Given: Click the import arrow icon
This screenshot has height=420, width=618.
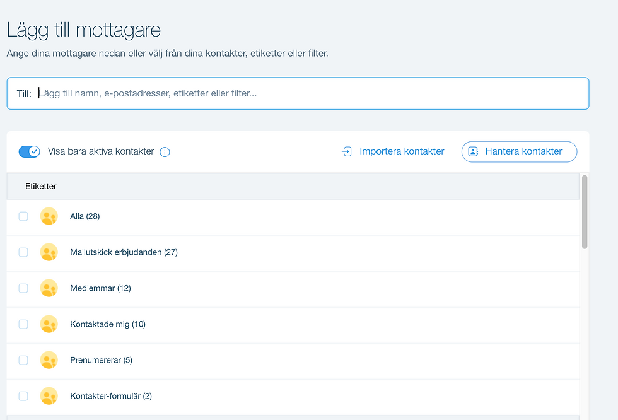Looking at the screenshot, I should point(346,151).
